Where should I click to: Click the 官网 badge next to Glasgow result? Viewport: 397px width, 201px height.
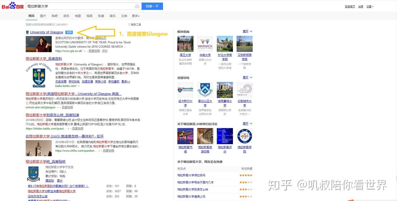coord(69,32)
